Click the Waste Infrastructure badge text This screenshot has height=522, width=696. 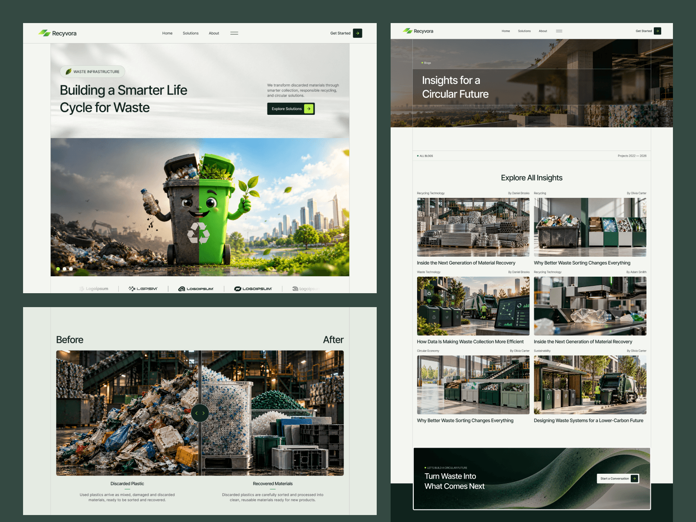tap(96, 72)
